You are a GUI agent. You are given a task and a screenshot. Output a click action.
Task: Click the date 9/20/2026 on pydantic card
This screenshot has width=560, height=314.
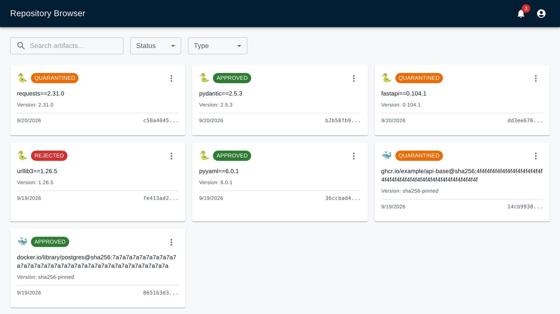[x=211, y=120]
